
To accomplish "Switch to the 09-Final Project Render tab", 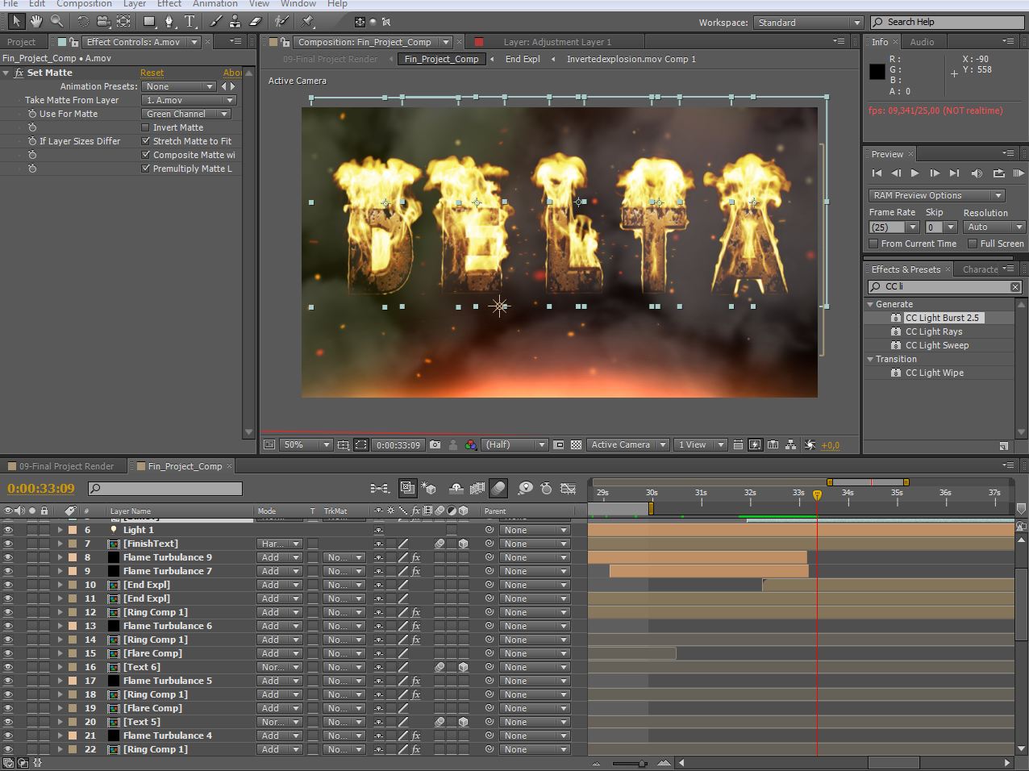I will (x=66, y=466).
